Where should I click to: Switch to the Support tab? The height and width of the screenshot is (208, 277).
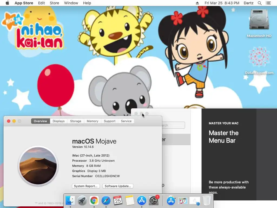click(110, 121)
